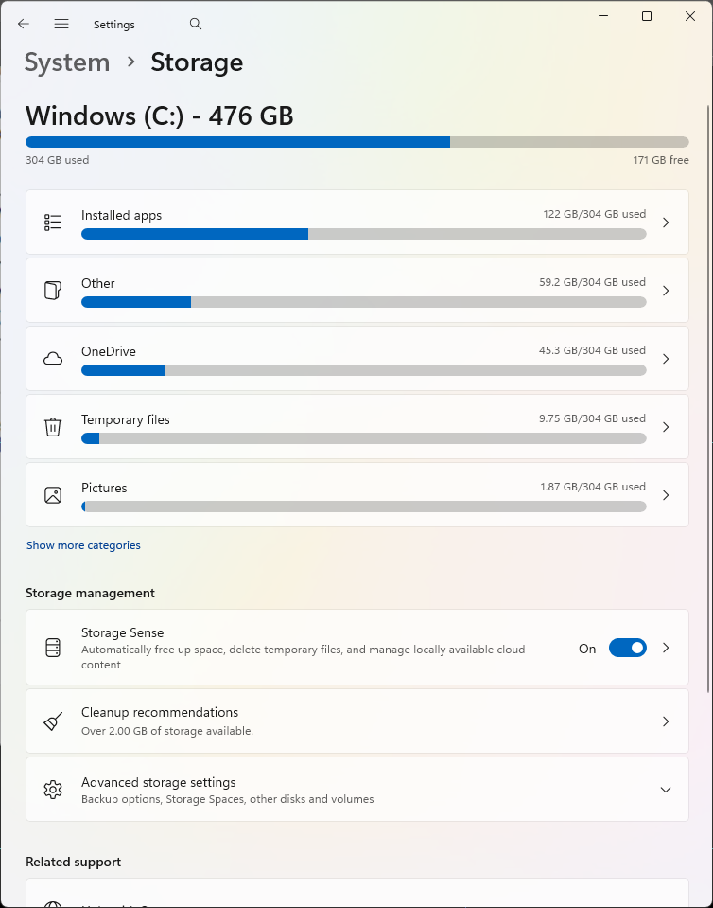Turn off the Storage Sense toggle

point(627,648)
